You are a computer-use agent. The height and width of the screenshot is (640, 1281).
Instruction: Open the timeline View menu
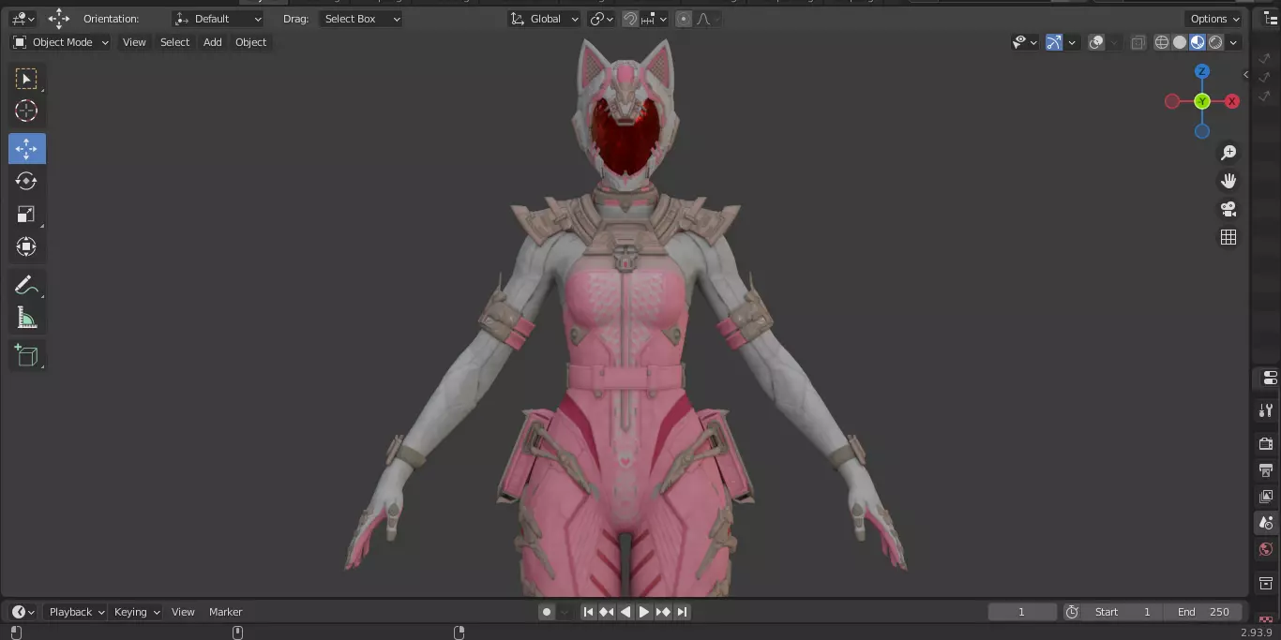183,612
